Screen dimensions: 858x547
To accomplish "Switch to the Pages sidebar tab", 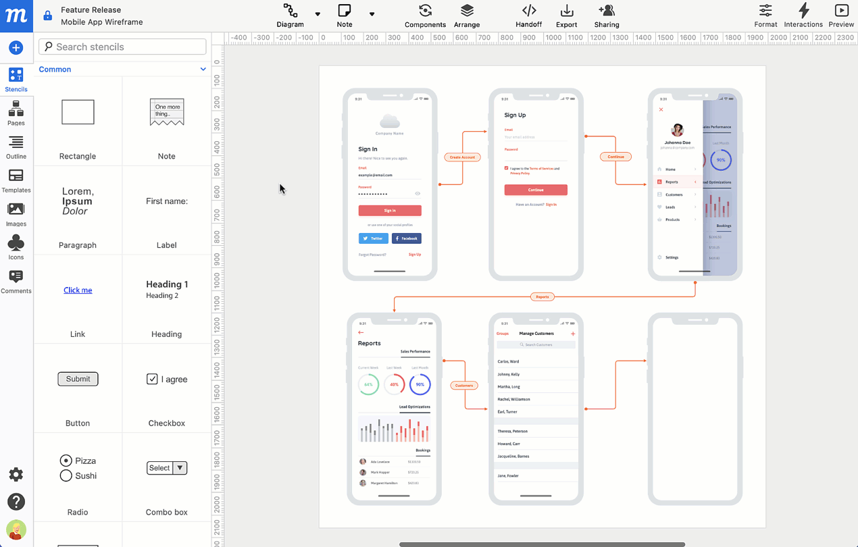I will [x=16, y=113].
